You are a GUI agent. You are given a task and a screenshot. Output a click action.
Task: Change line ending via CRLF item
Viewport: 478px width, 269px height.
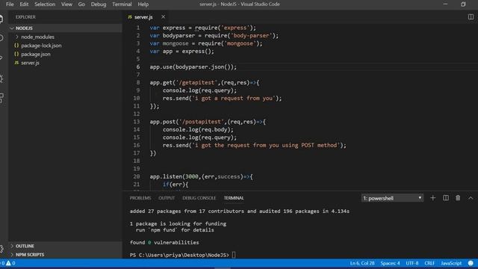tap(429, 263)
